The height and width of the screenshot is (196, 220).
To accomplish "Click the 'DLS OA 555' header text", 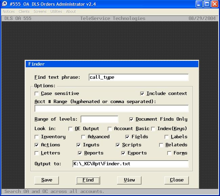I will pos(18,18).
